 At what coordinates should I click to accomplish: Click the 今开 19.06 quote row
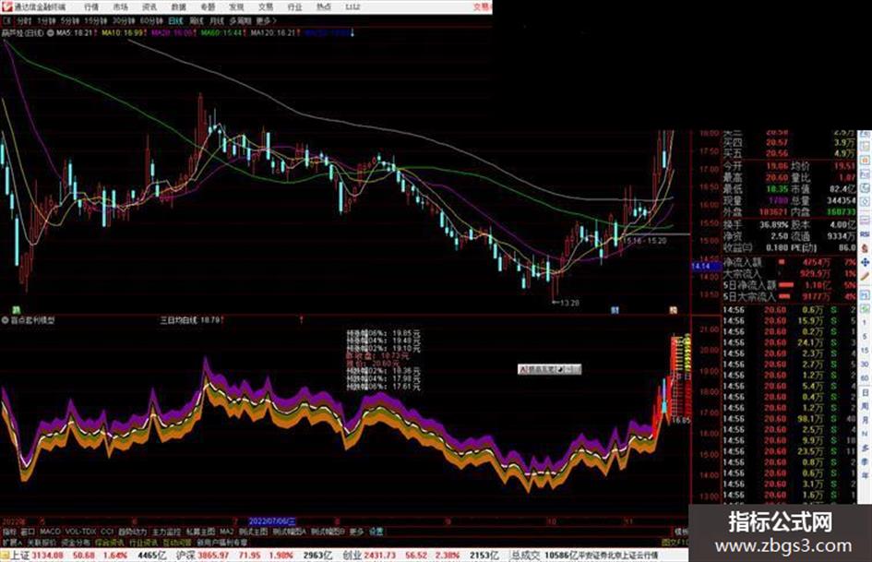(x=757, y=166)
